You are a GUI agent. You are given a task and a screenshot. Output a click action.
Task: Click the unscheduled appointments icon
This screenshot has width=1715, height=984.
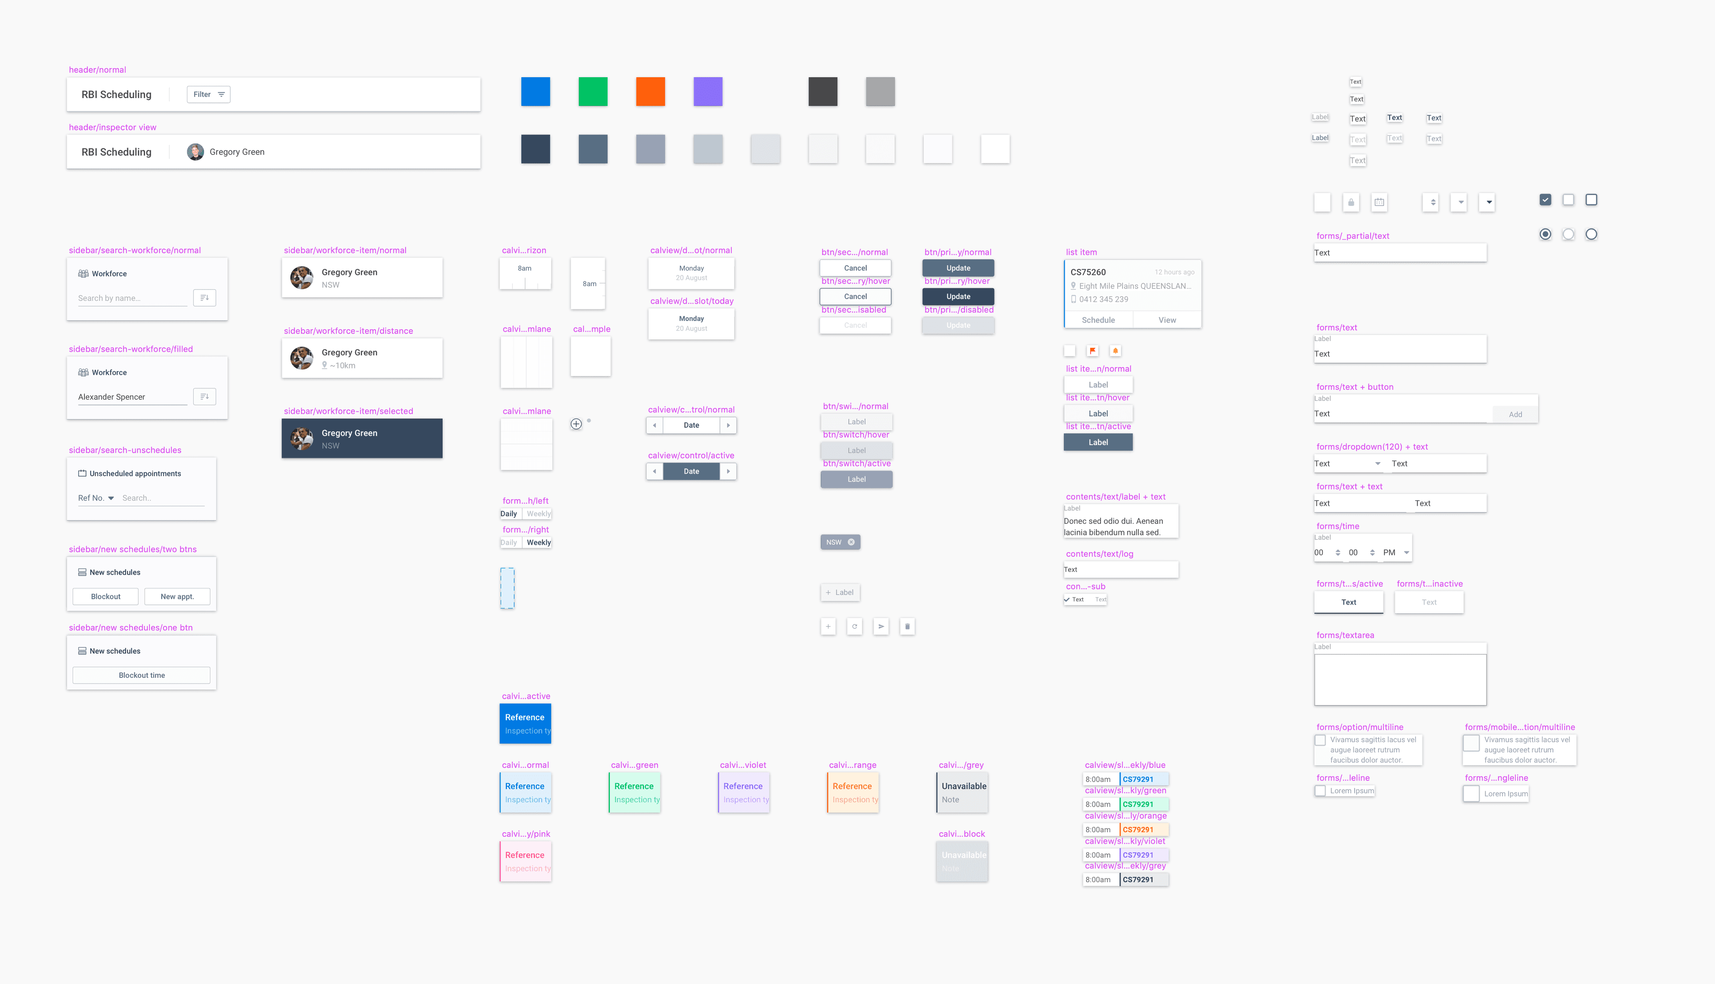pyautogui.click(x=83, y=473)
